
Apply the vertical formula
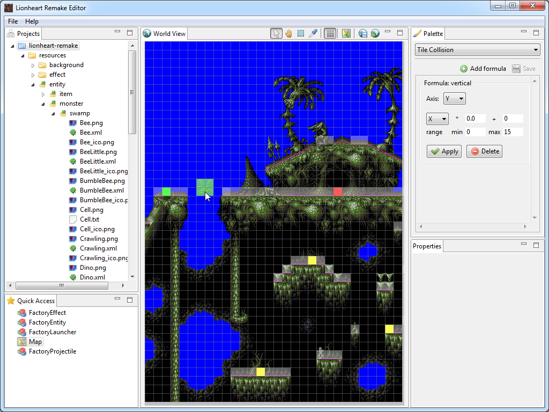(444, 151)
